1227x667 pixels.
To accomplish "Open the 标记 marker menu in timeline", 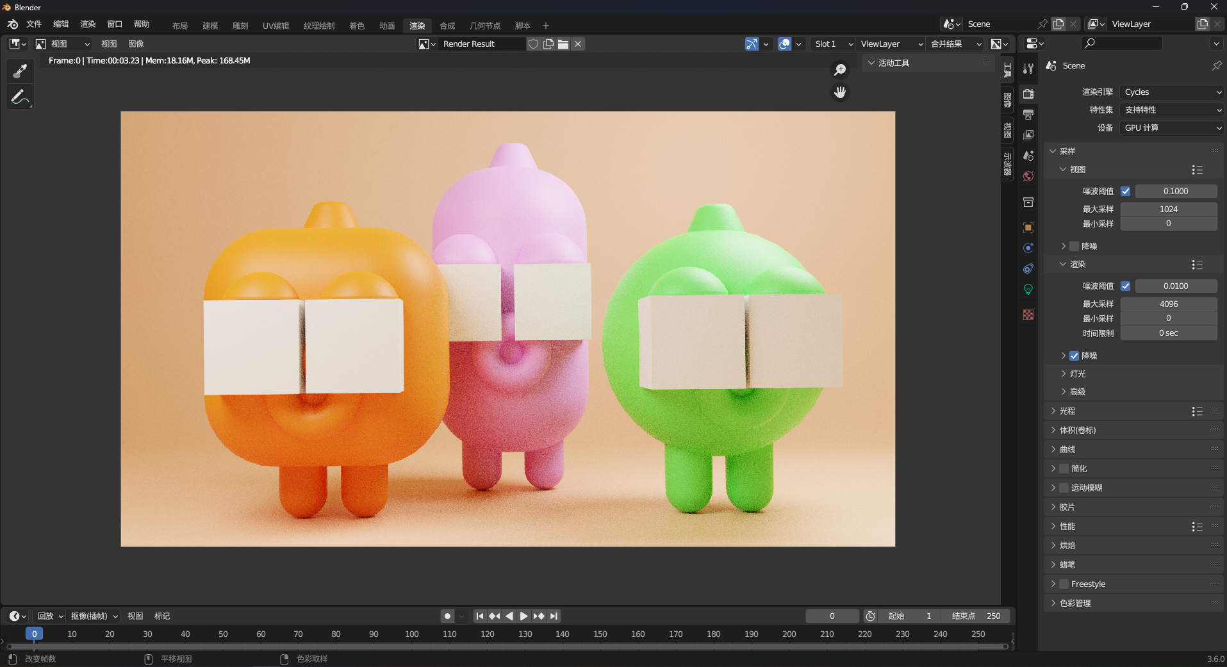I will (x=162, y=616).
